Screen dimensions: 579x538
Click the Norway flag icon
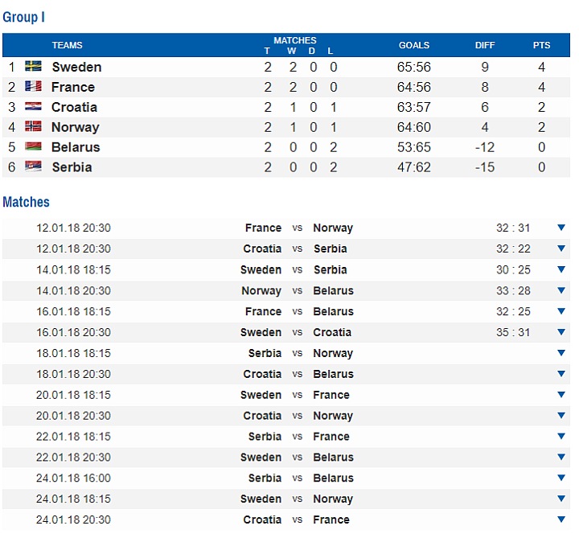click(x=33, y=126)
